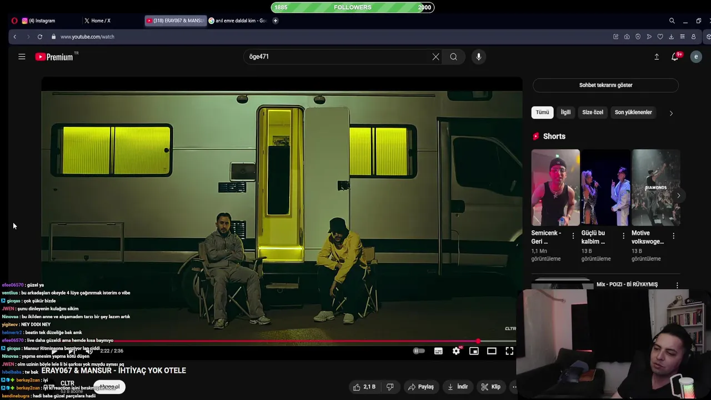The image size is (711, 400).
Task: Like the video with 2,1 B likes
Action: [x=364, y=387]
